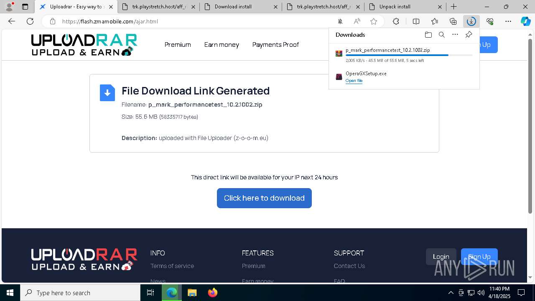Click the UploadRAR header logo
This screenshot has width=535, height=301.
[x=84, y=45]
